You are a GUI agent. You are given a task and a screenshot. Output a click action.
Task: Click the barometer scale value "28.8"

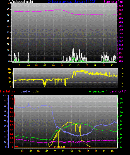tap(121, 61)
